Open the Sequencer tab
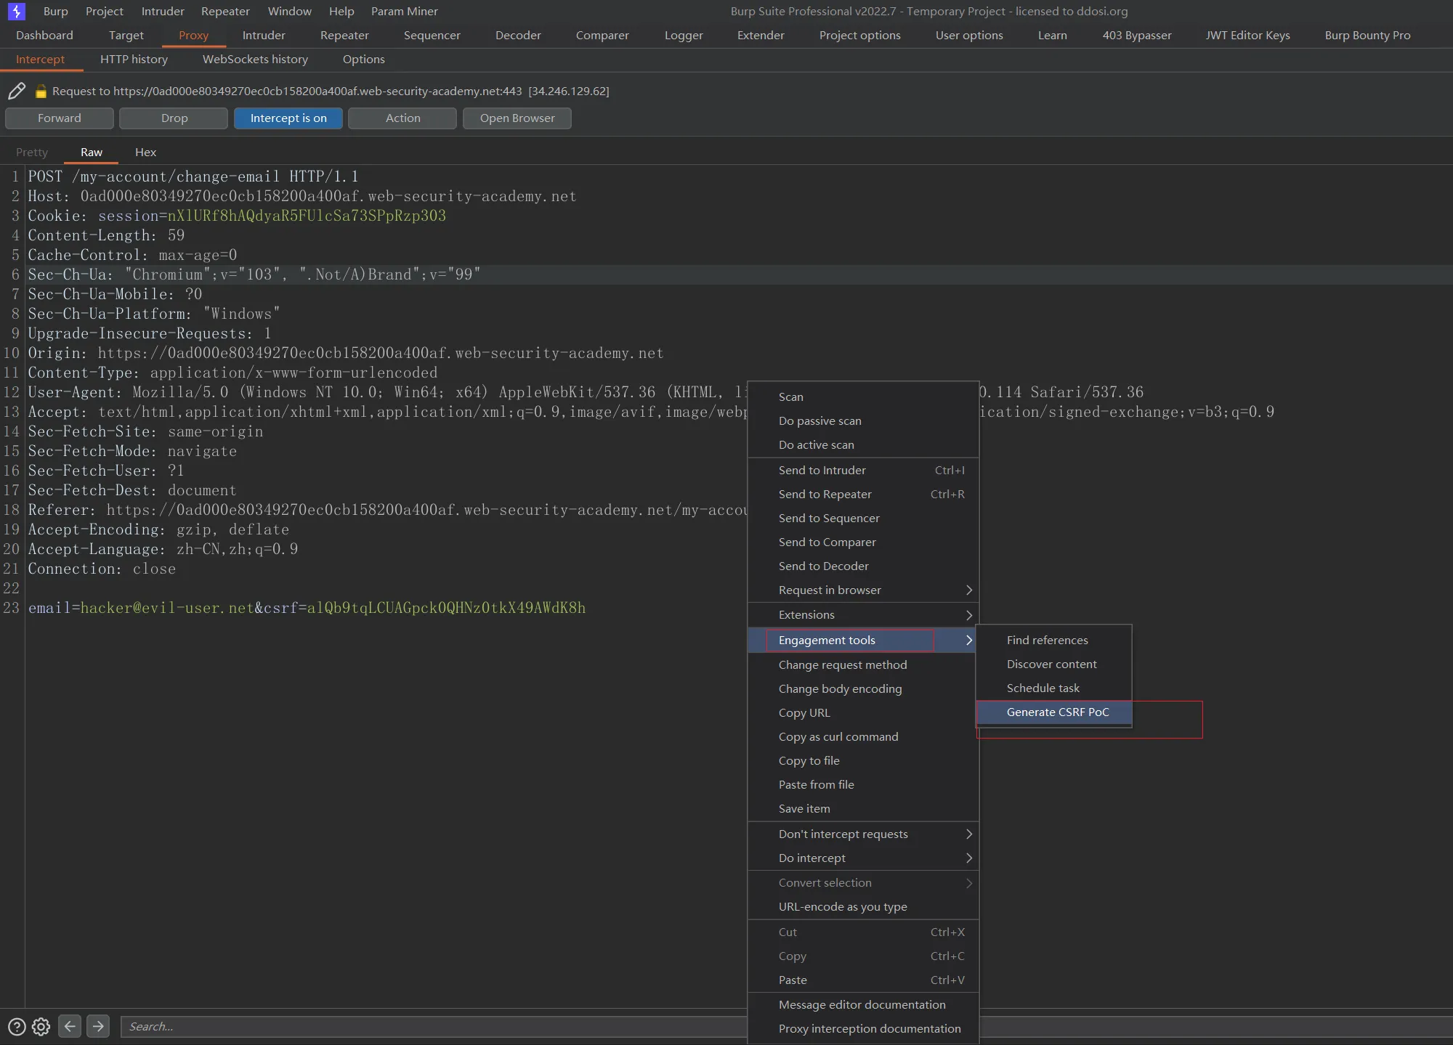The height and width of the screenshot is (1045, 1453). (x=432, y=35)
